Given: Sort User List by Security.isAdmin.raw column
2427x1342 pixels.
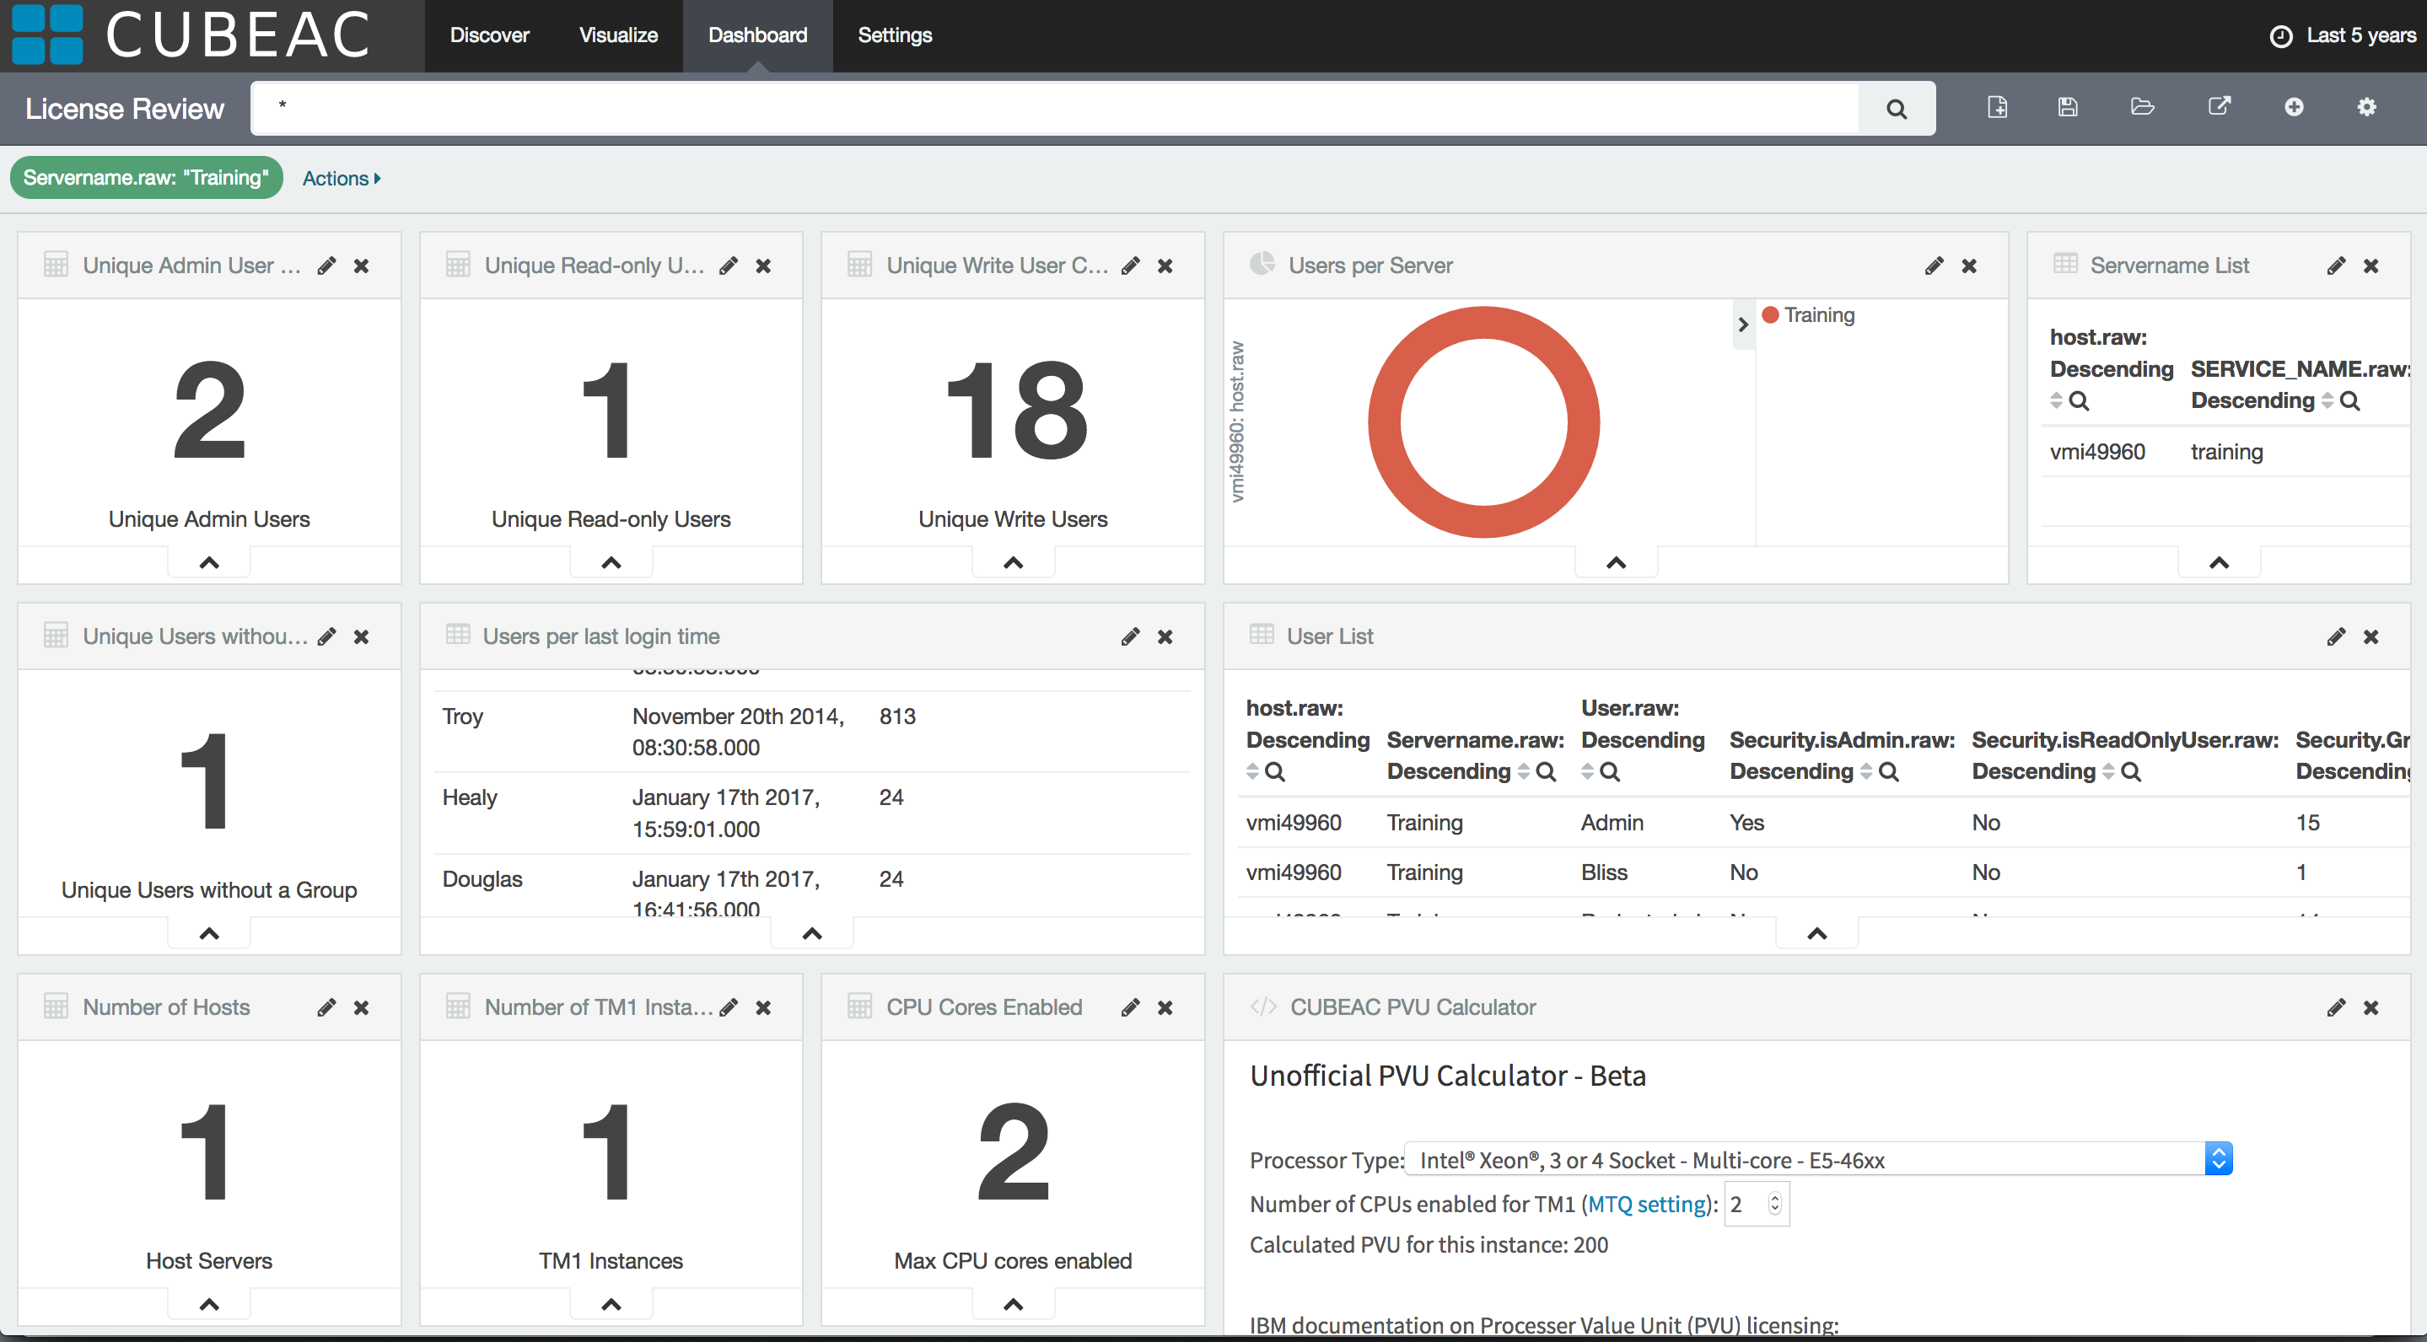Looking at the screenshot, I should pyautogui.click(x=1865, y=772).
